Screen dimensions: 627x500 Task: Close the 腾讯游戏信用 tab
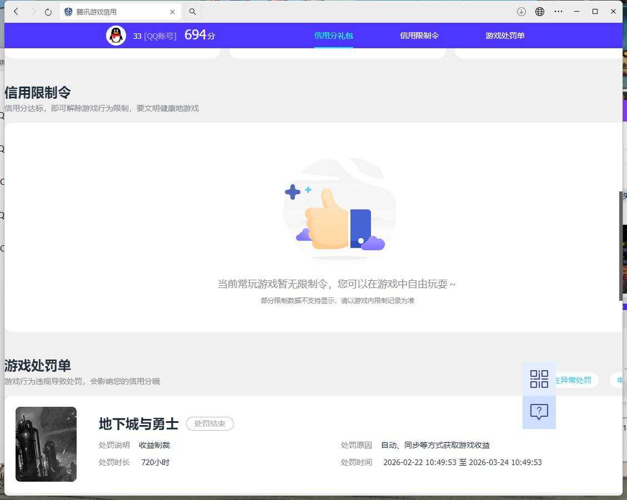pyautogui.click(x=172, y=12)
